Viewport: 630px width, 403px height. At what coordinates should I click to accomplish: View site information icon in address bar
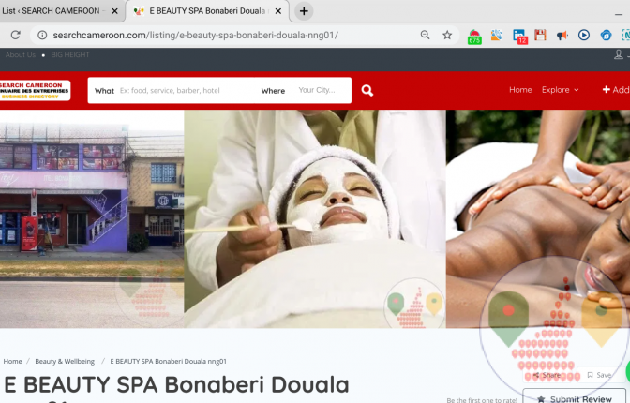pyautogui.click(x=42, y=36)
